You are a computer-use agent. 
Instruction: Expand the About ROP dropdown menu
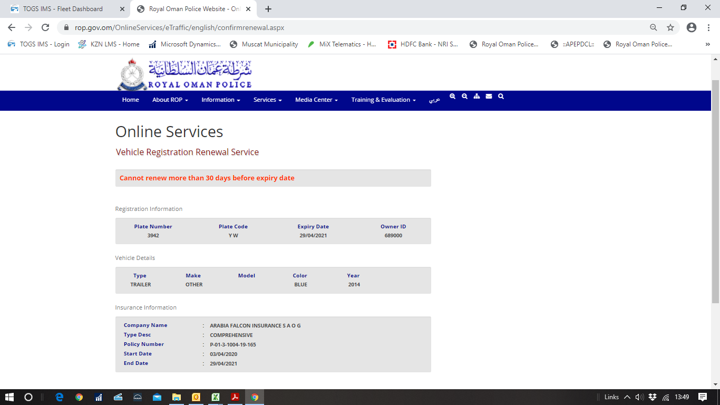[x=170, y=100]
